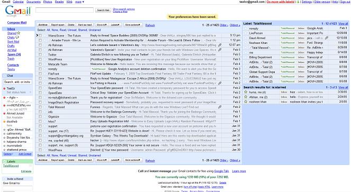Click the red status dot beside TaalZz

click(x=4, y=89)
